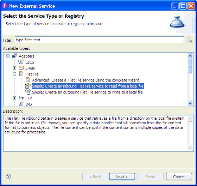The image size is (197, 186).
Task: Click the outbound Flat File service icon
Action: pos(28,92)
